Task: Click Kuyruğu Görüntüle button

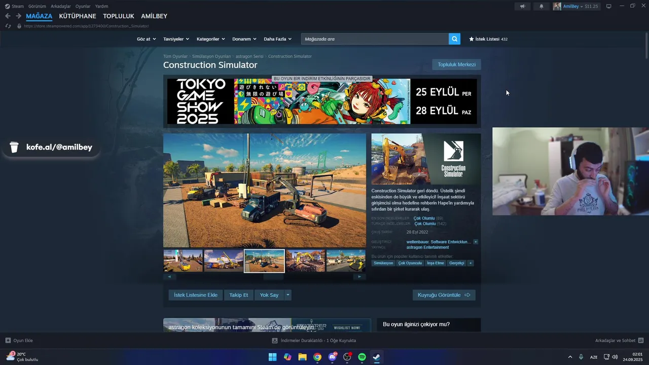Action: click(x=444, y=295)
